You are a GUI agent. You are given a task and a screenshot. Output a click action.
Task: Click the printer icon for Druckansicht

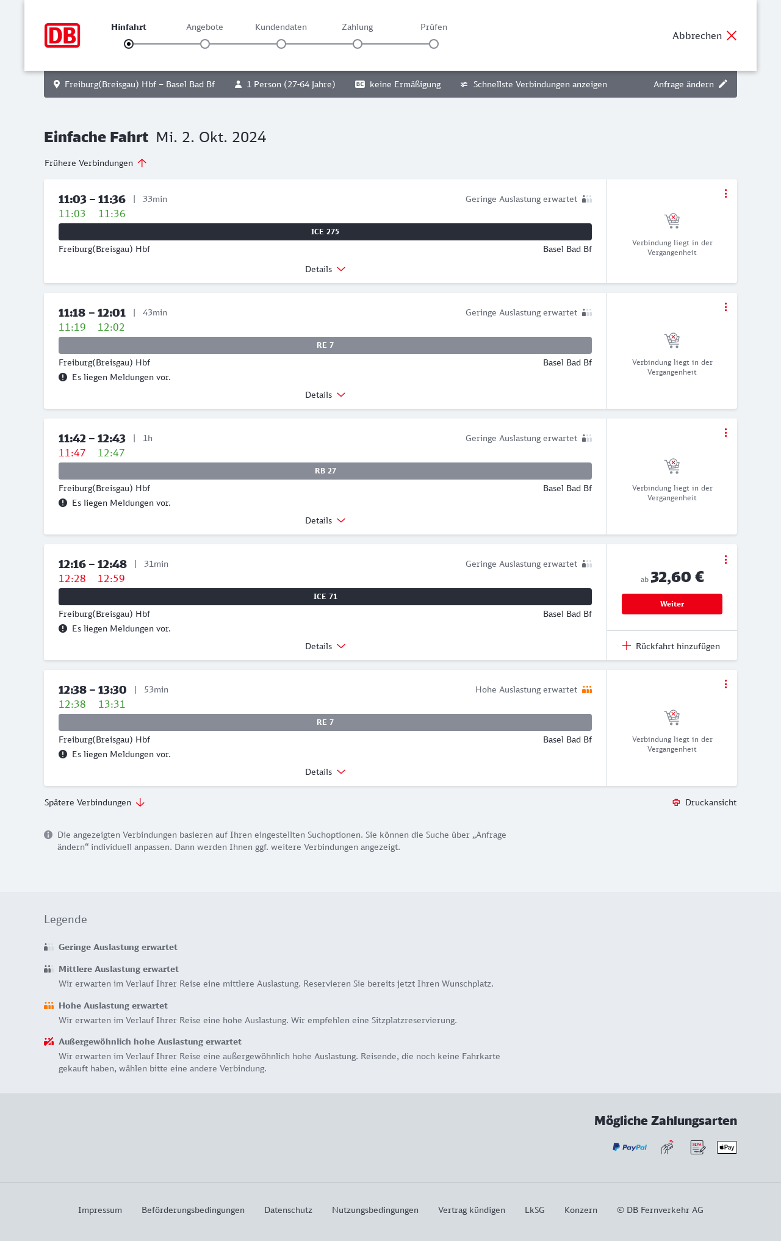pyautogui.click(x=676, y=802)
